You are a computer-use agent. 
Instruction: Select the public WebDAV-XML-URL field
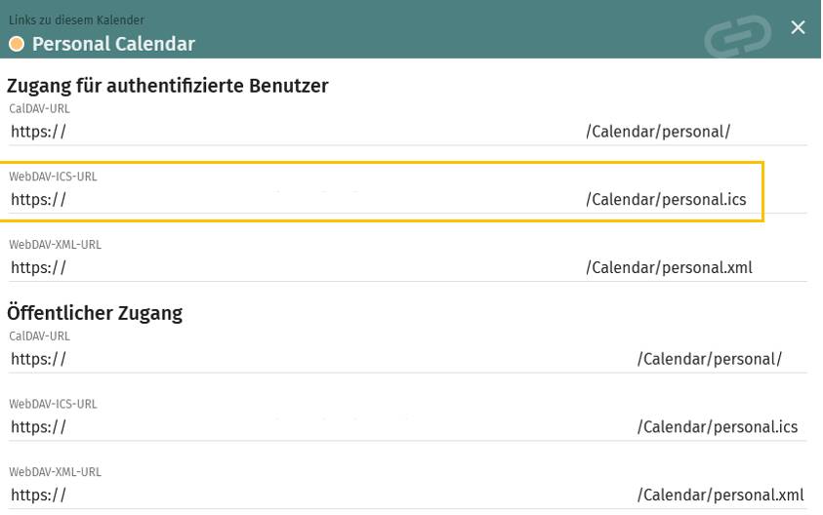[408, 495]
